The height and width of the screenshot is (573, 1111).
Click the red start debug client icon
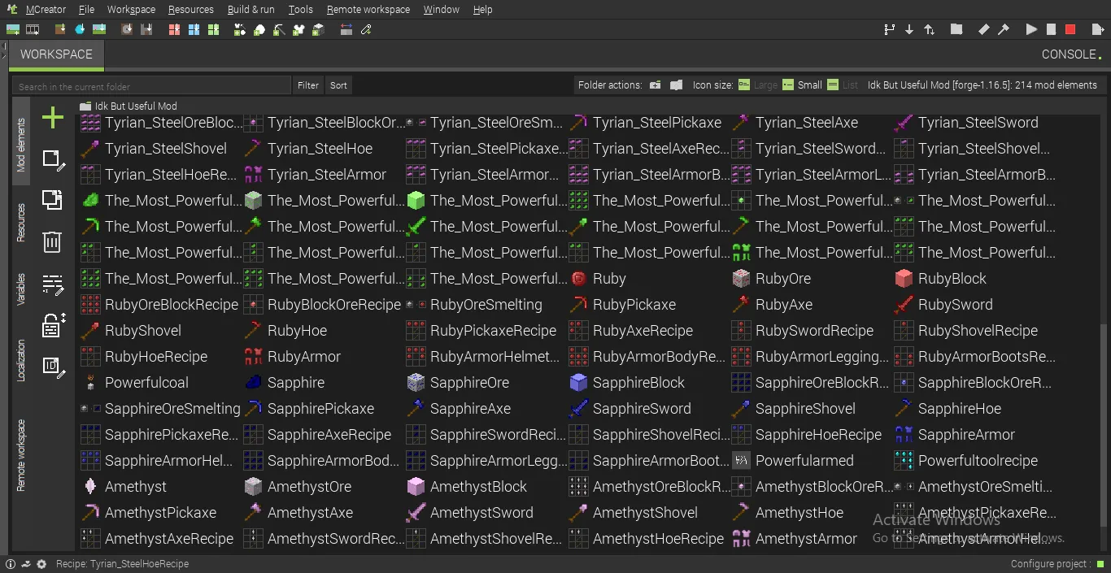tap(1070, 29)
